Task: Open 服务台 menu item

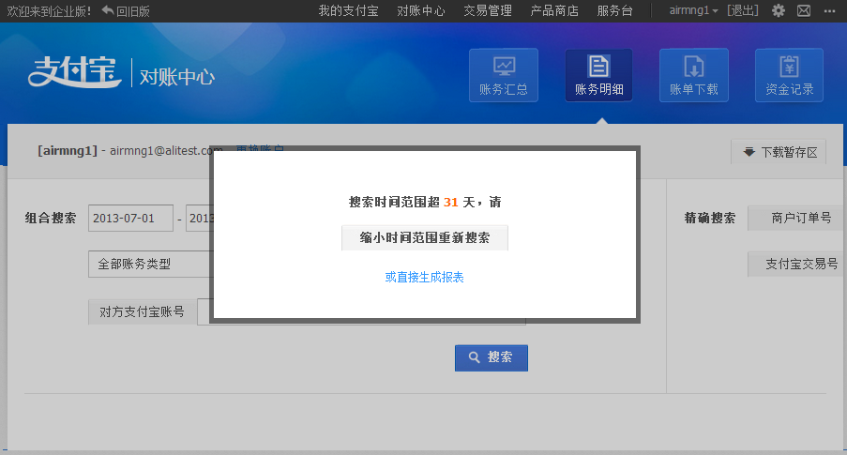Action: pyautogui.click(x=614, y=11)
